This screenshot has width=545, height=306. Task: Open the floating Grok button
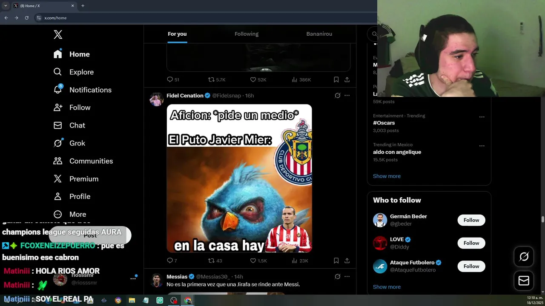click(524, 256)
